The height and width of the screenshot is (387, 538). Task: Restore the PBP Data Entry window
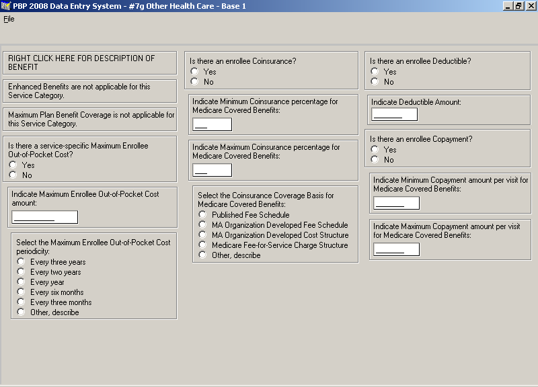[518, 6]
